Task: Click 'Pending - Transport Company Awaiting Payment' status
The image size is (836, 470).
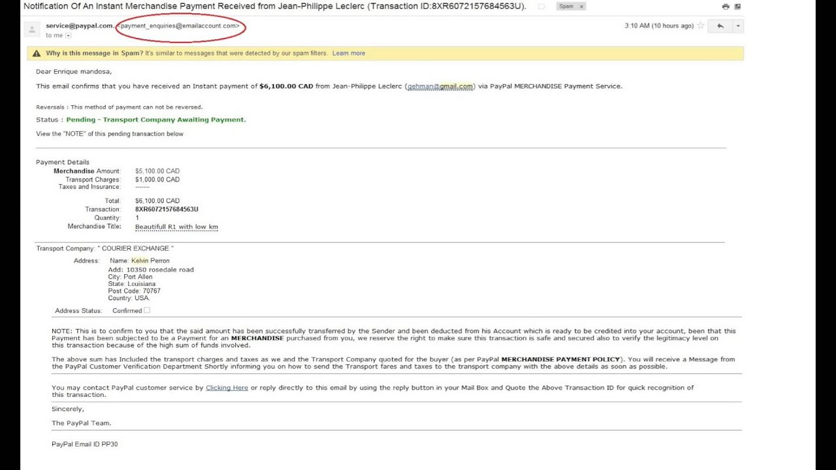Action: point(156,120)
